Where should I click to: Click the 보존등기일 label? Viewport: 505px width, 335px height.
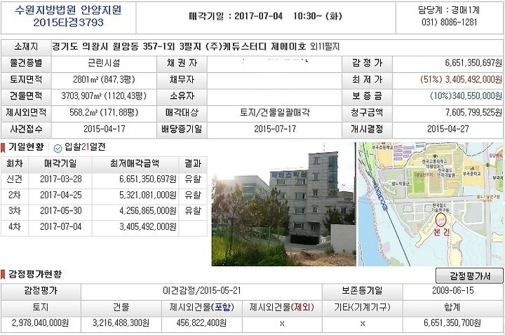tap(362, 291)
